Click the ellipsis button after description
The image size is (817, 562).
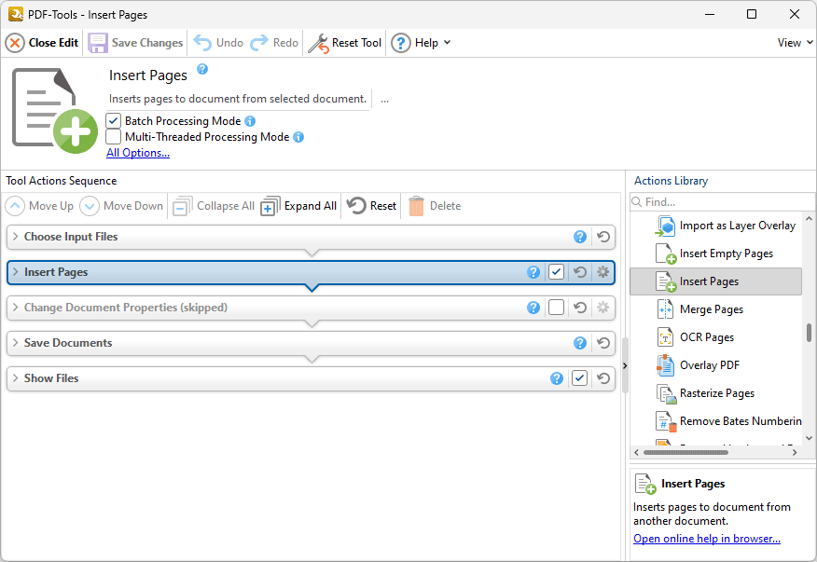[x=384, y=99]
